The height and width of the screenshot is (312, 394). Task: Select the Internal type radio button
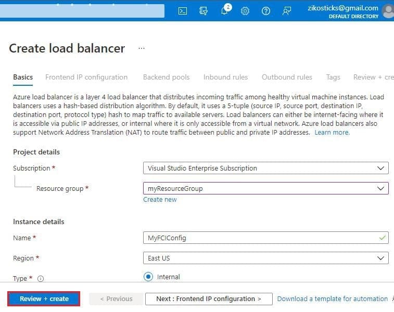click(148, 277)
